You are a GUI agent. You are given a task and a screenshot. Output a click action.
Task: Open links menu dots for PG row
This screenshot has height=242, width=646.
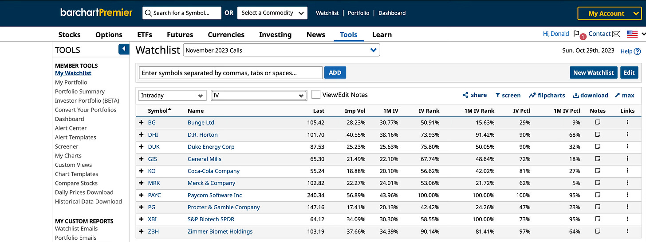click(x=627, y=207)
